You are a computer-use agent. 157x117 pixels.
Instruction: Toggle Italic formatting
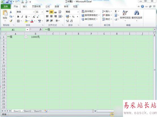click(x=22, y=17)
